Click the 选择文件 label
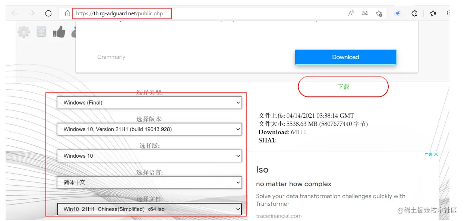This screenshot has width=464, height=221. point(149,199)
